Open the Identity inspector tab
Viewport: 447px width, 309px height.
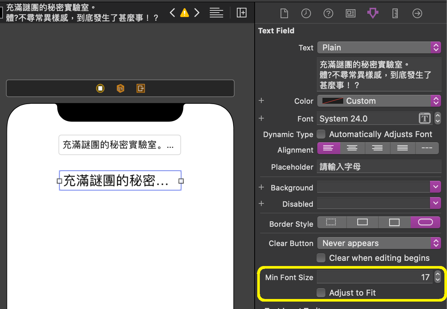tap(351, 13)
